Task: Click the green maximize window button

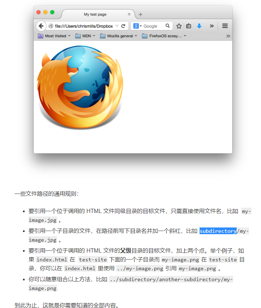Action: (x=52, y=12)
